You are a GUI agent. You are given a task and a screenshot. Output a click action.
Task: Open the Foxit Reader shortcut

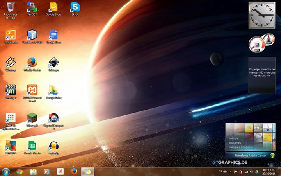tap(11, 35)
